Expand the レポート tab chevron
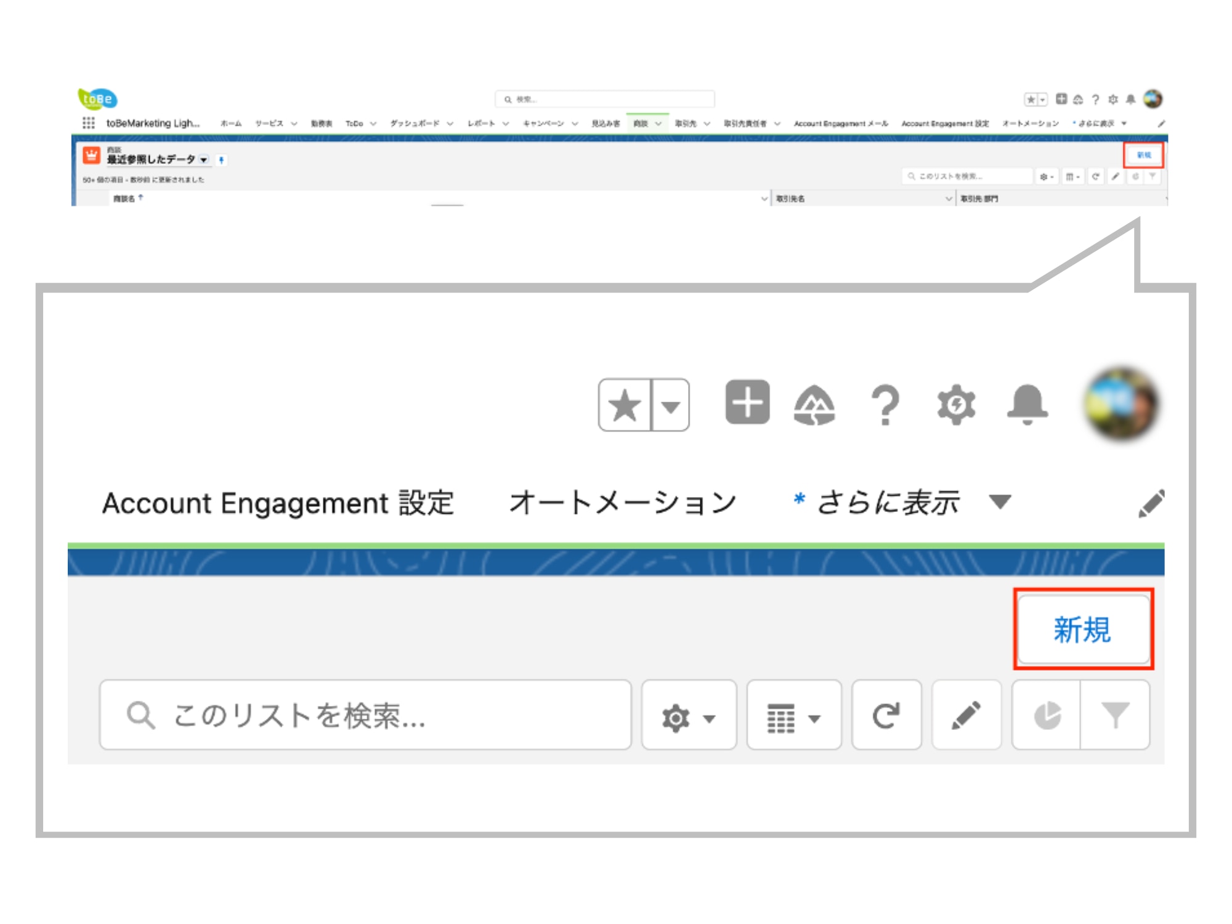 pos(506,124)
